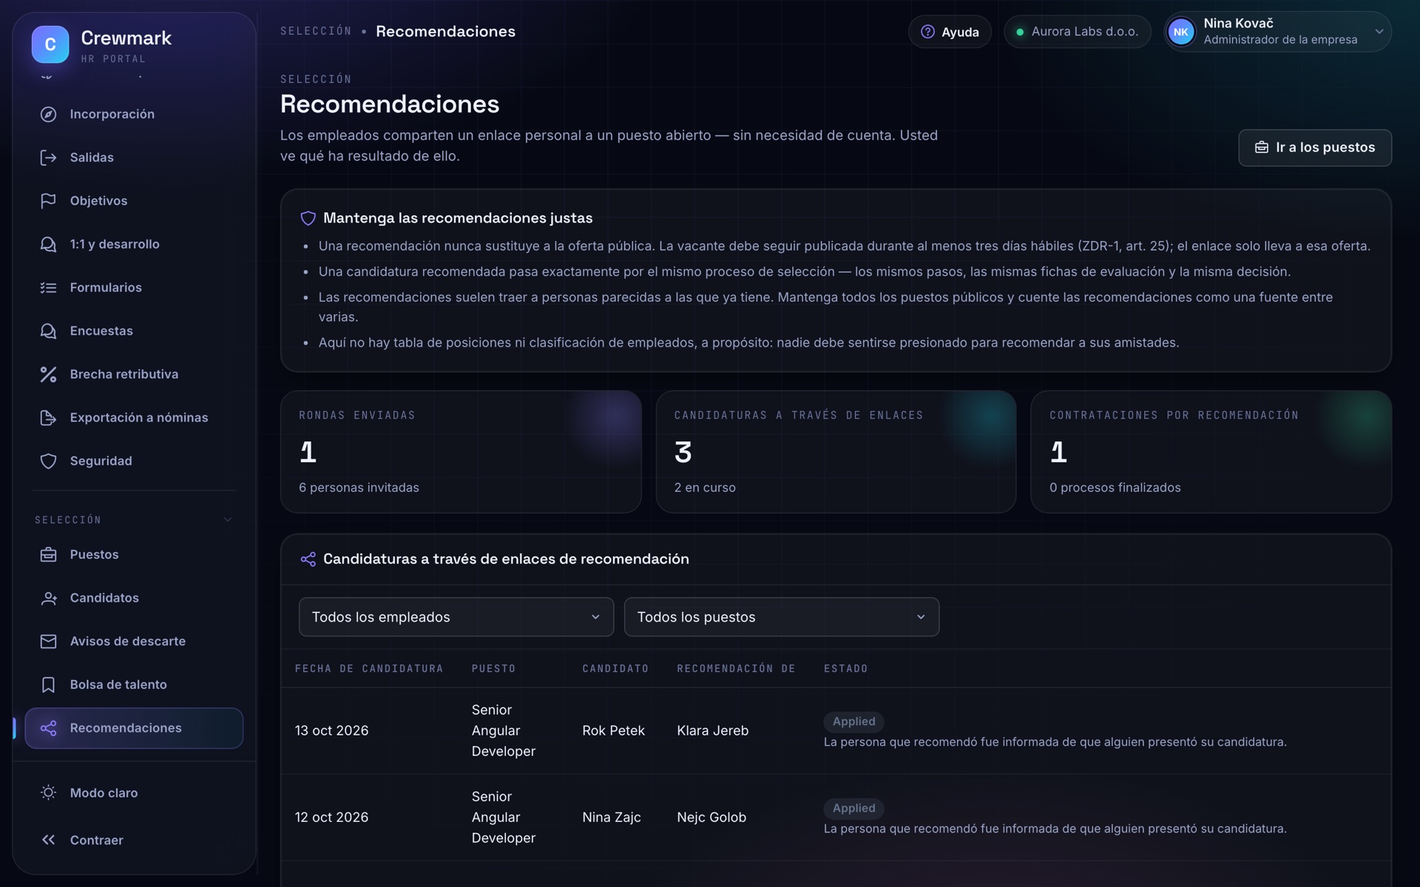The height and width of the screenshot is (887, 1420).
Task: Click the Applied badge in Nina Zajc row
Action: [853, 809]
